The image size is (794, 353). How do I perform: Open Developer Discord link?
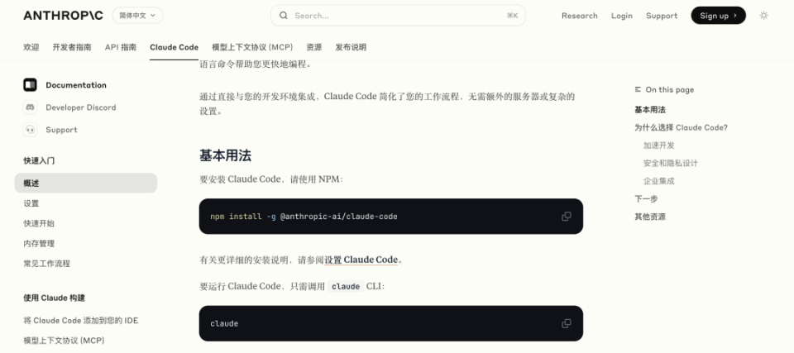click(x=80, y=107)
